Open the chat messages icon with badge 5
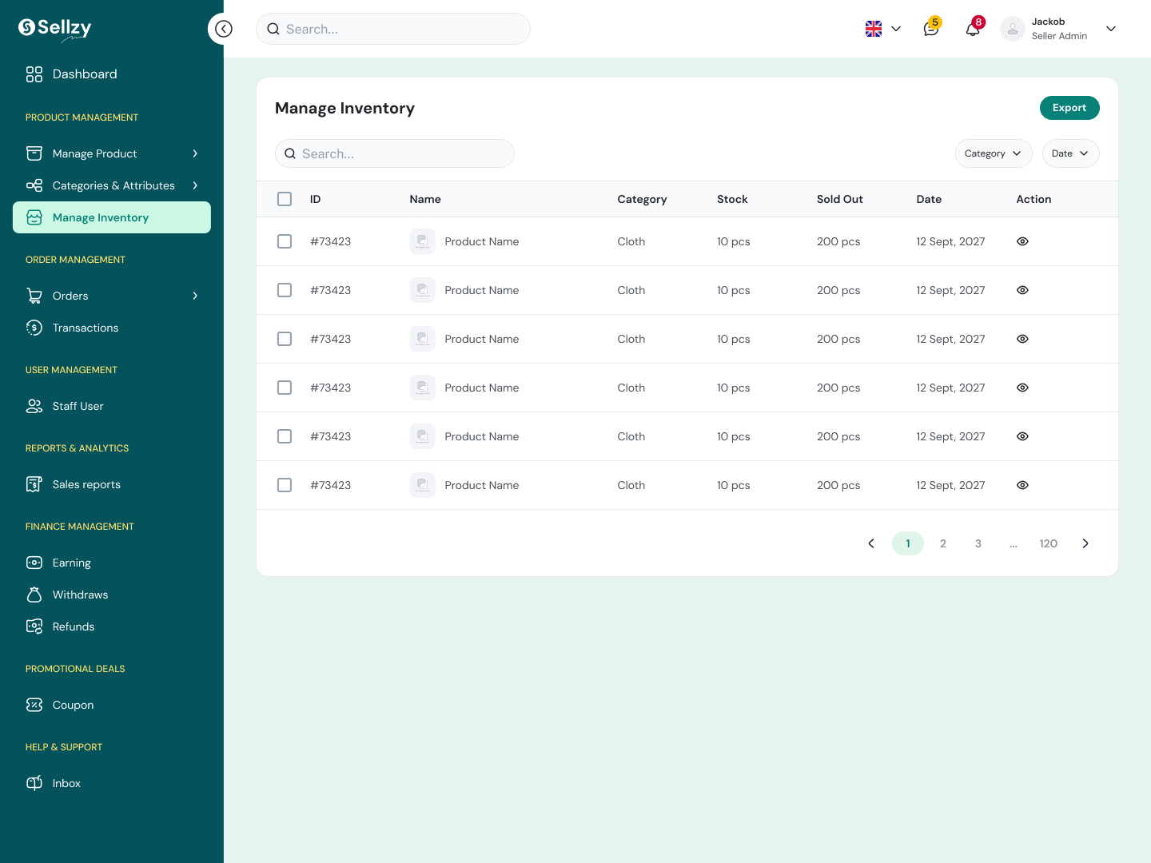The width and height of the screenshot is (1151, 863). click(x=930, y=29)
